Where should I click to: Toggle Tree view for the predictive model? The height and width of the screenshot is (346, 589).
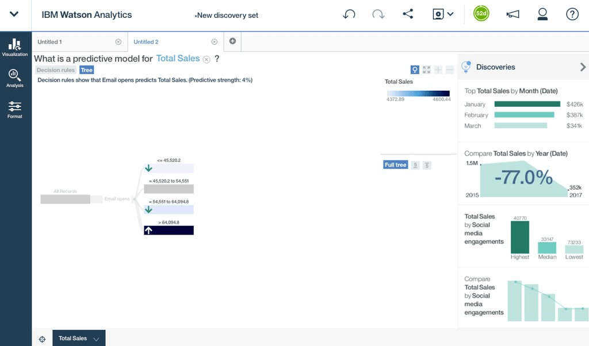tap(86, 70)
